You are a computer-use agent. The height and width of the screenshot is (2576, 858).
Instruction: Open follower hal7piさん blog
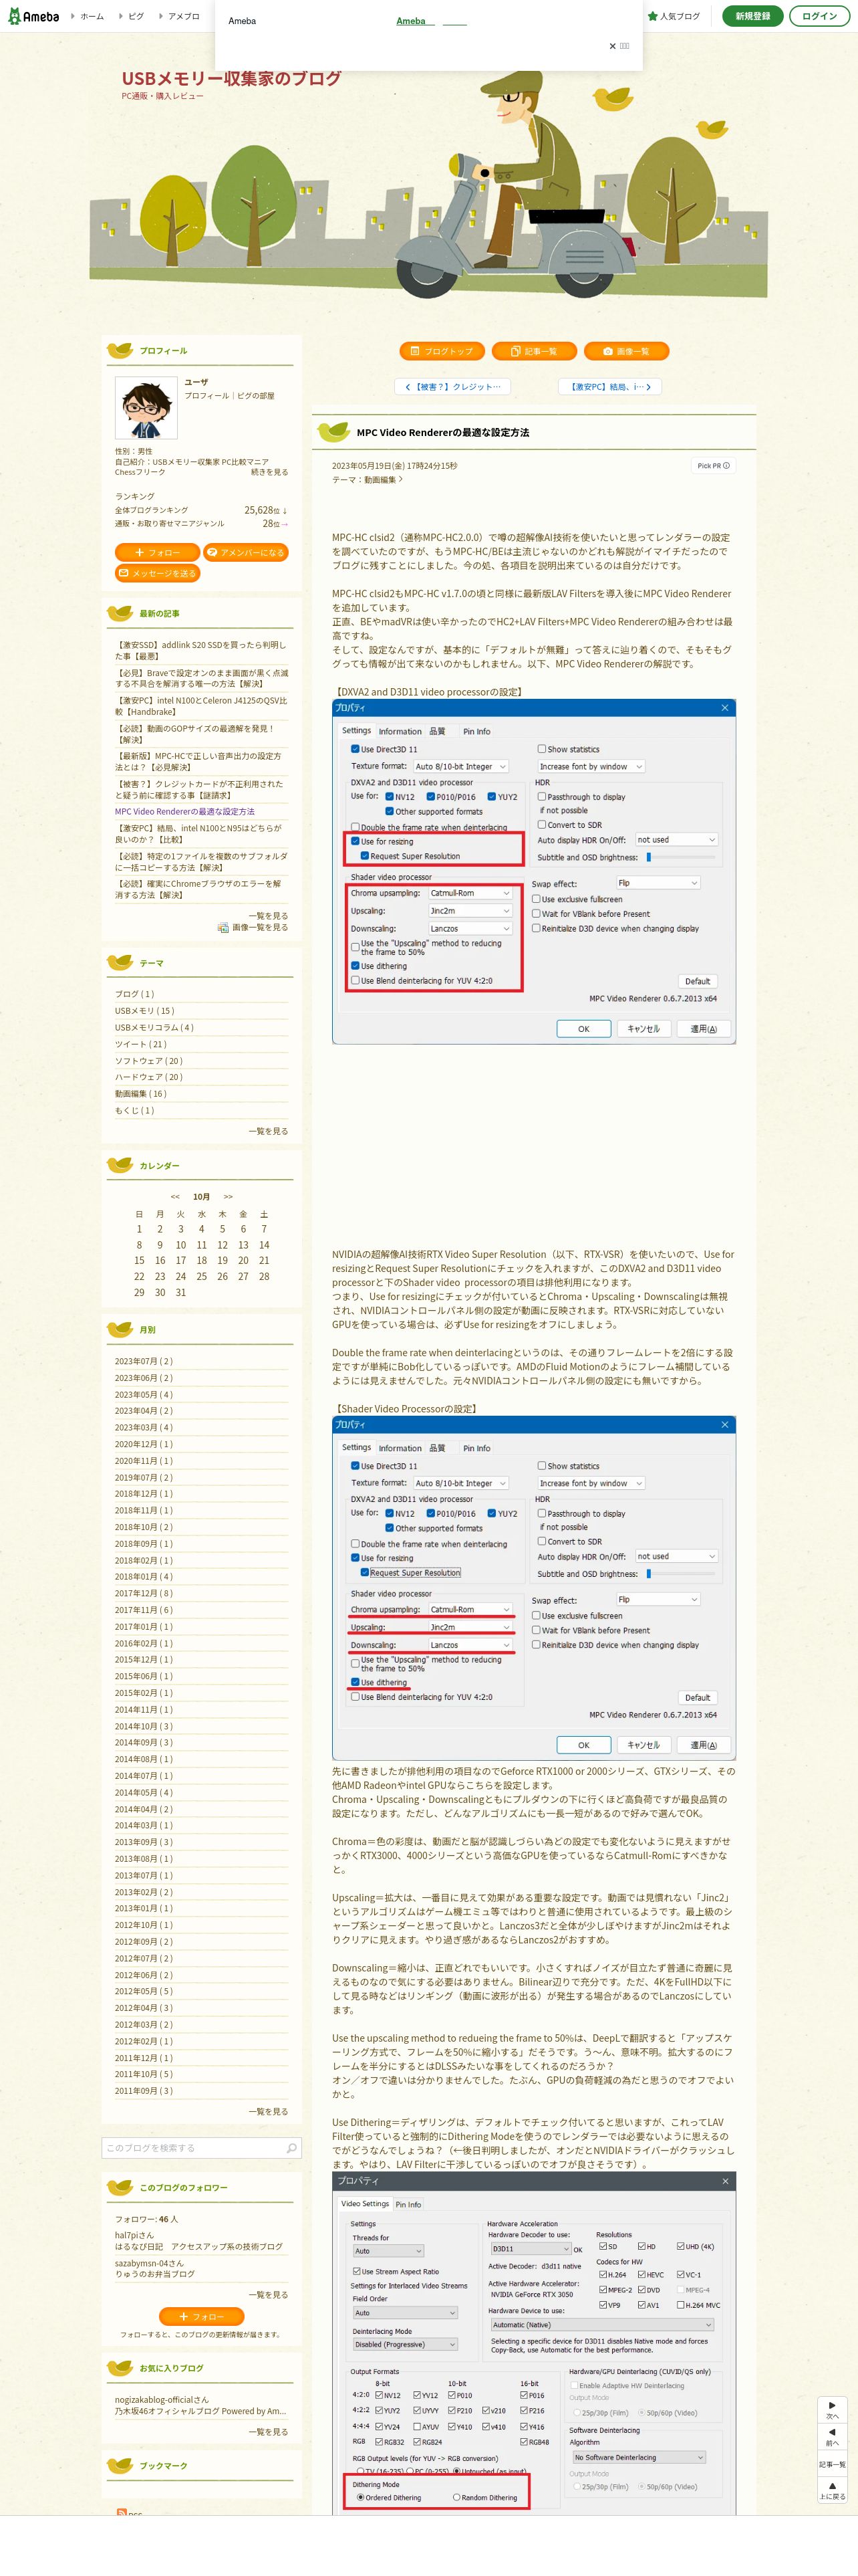coord(135,2235)
